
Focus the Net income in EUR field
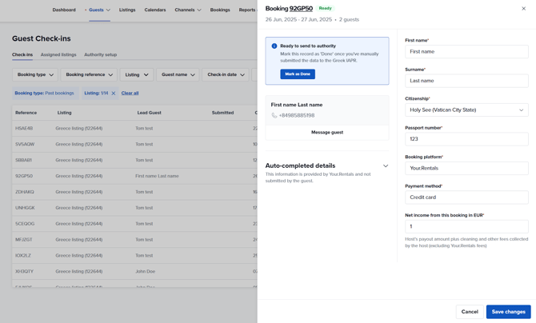(x=466, y=226)
